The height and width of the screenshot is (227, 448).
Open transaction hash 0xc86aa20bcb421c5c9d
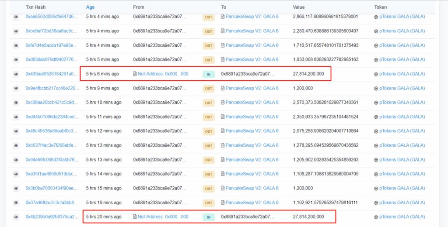point(52,102)
